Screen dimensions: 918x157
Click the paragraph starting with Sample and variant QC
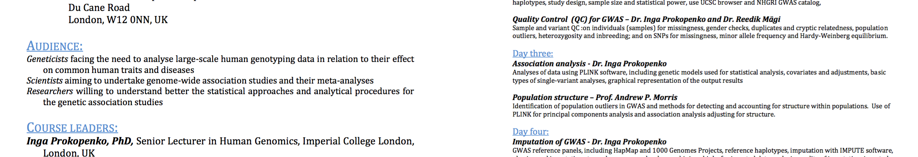pyautogui.click(x=700, y=32)
